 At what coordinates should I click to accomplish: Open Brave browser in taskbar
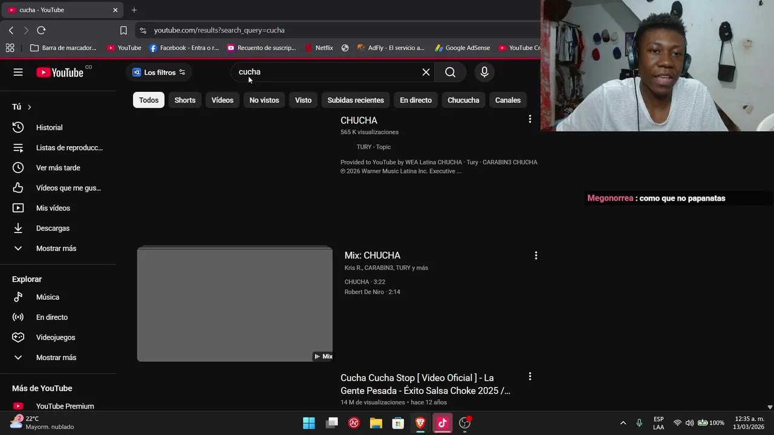(x=420, y=423)
